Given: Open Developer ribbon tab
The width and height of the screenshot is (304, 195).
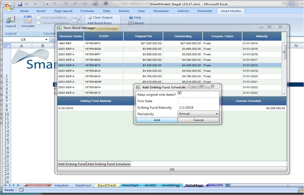Looking at the screenshot, I should [x=161, y=11].
